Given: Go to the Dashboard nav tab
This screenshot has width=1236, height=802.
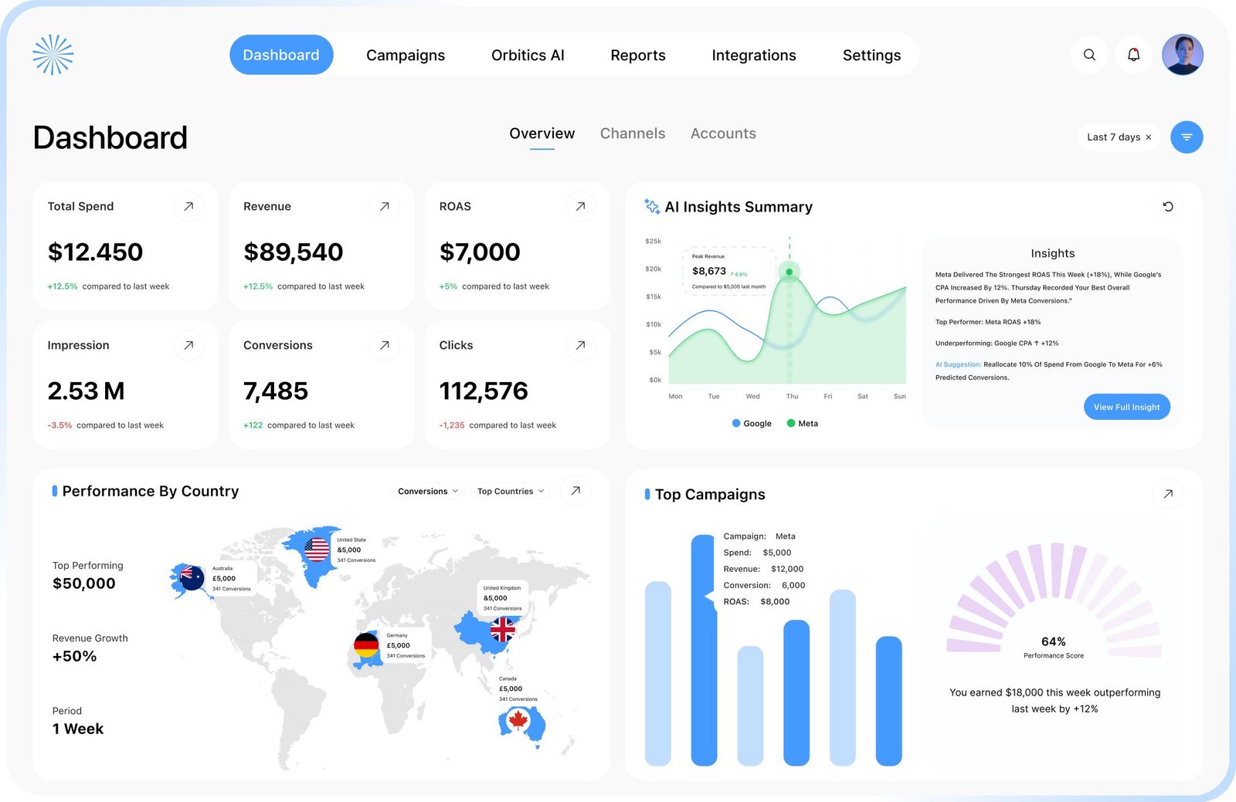Looking at the screenshot, I should click(281, 55).
